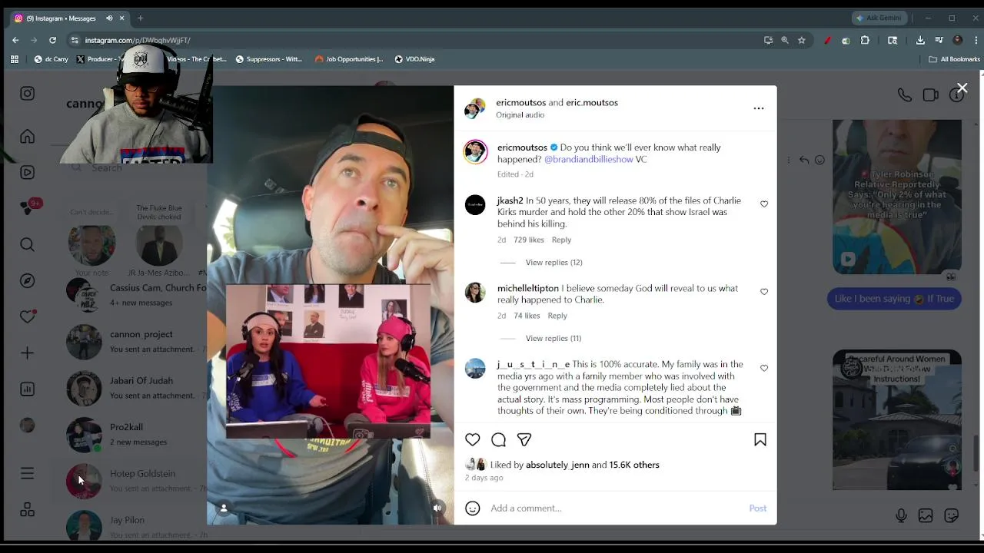Click the reply arrow next to message
The width and height of the screenshot is (984, 553).
[804, 160]
